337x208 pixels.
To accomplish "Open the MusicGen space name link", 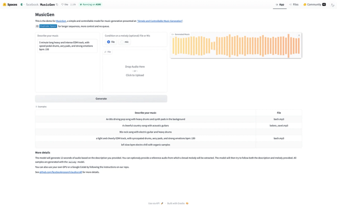I will coord(48,5).
